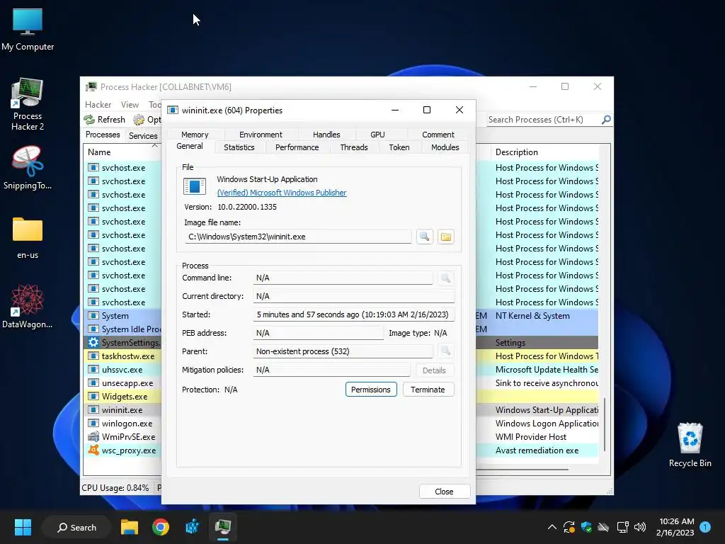Select the taskhostw.exe process row
This screenshot has height=544, width=725.
123,356
